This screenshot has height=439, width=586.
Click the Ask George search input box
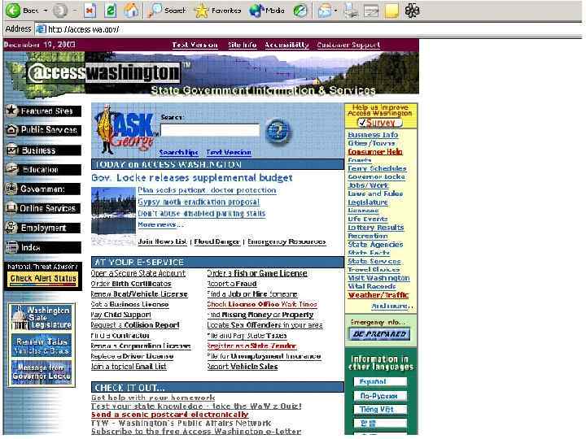tap(210, 130)
